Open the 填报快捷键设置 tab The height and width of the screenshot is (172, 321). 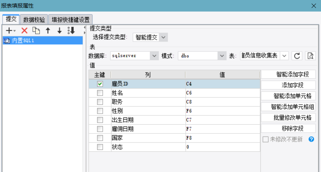click(70, 19)
